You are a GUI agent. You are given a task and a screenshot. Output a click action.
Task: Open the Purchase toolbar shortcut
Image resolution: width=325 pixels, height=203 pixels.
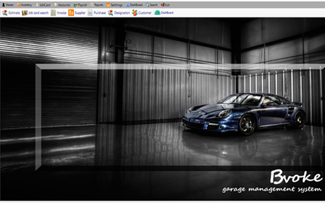pyautogui.click(x=96, y=13)
